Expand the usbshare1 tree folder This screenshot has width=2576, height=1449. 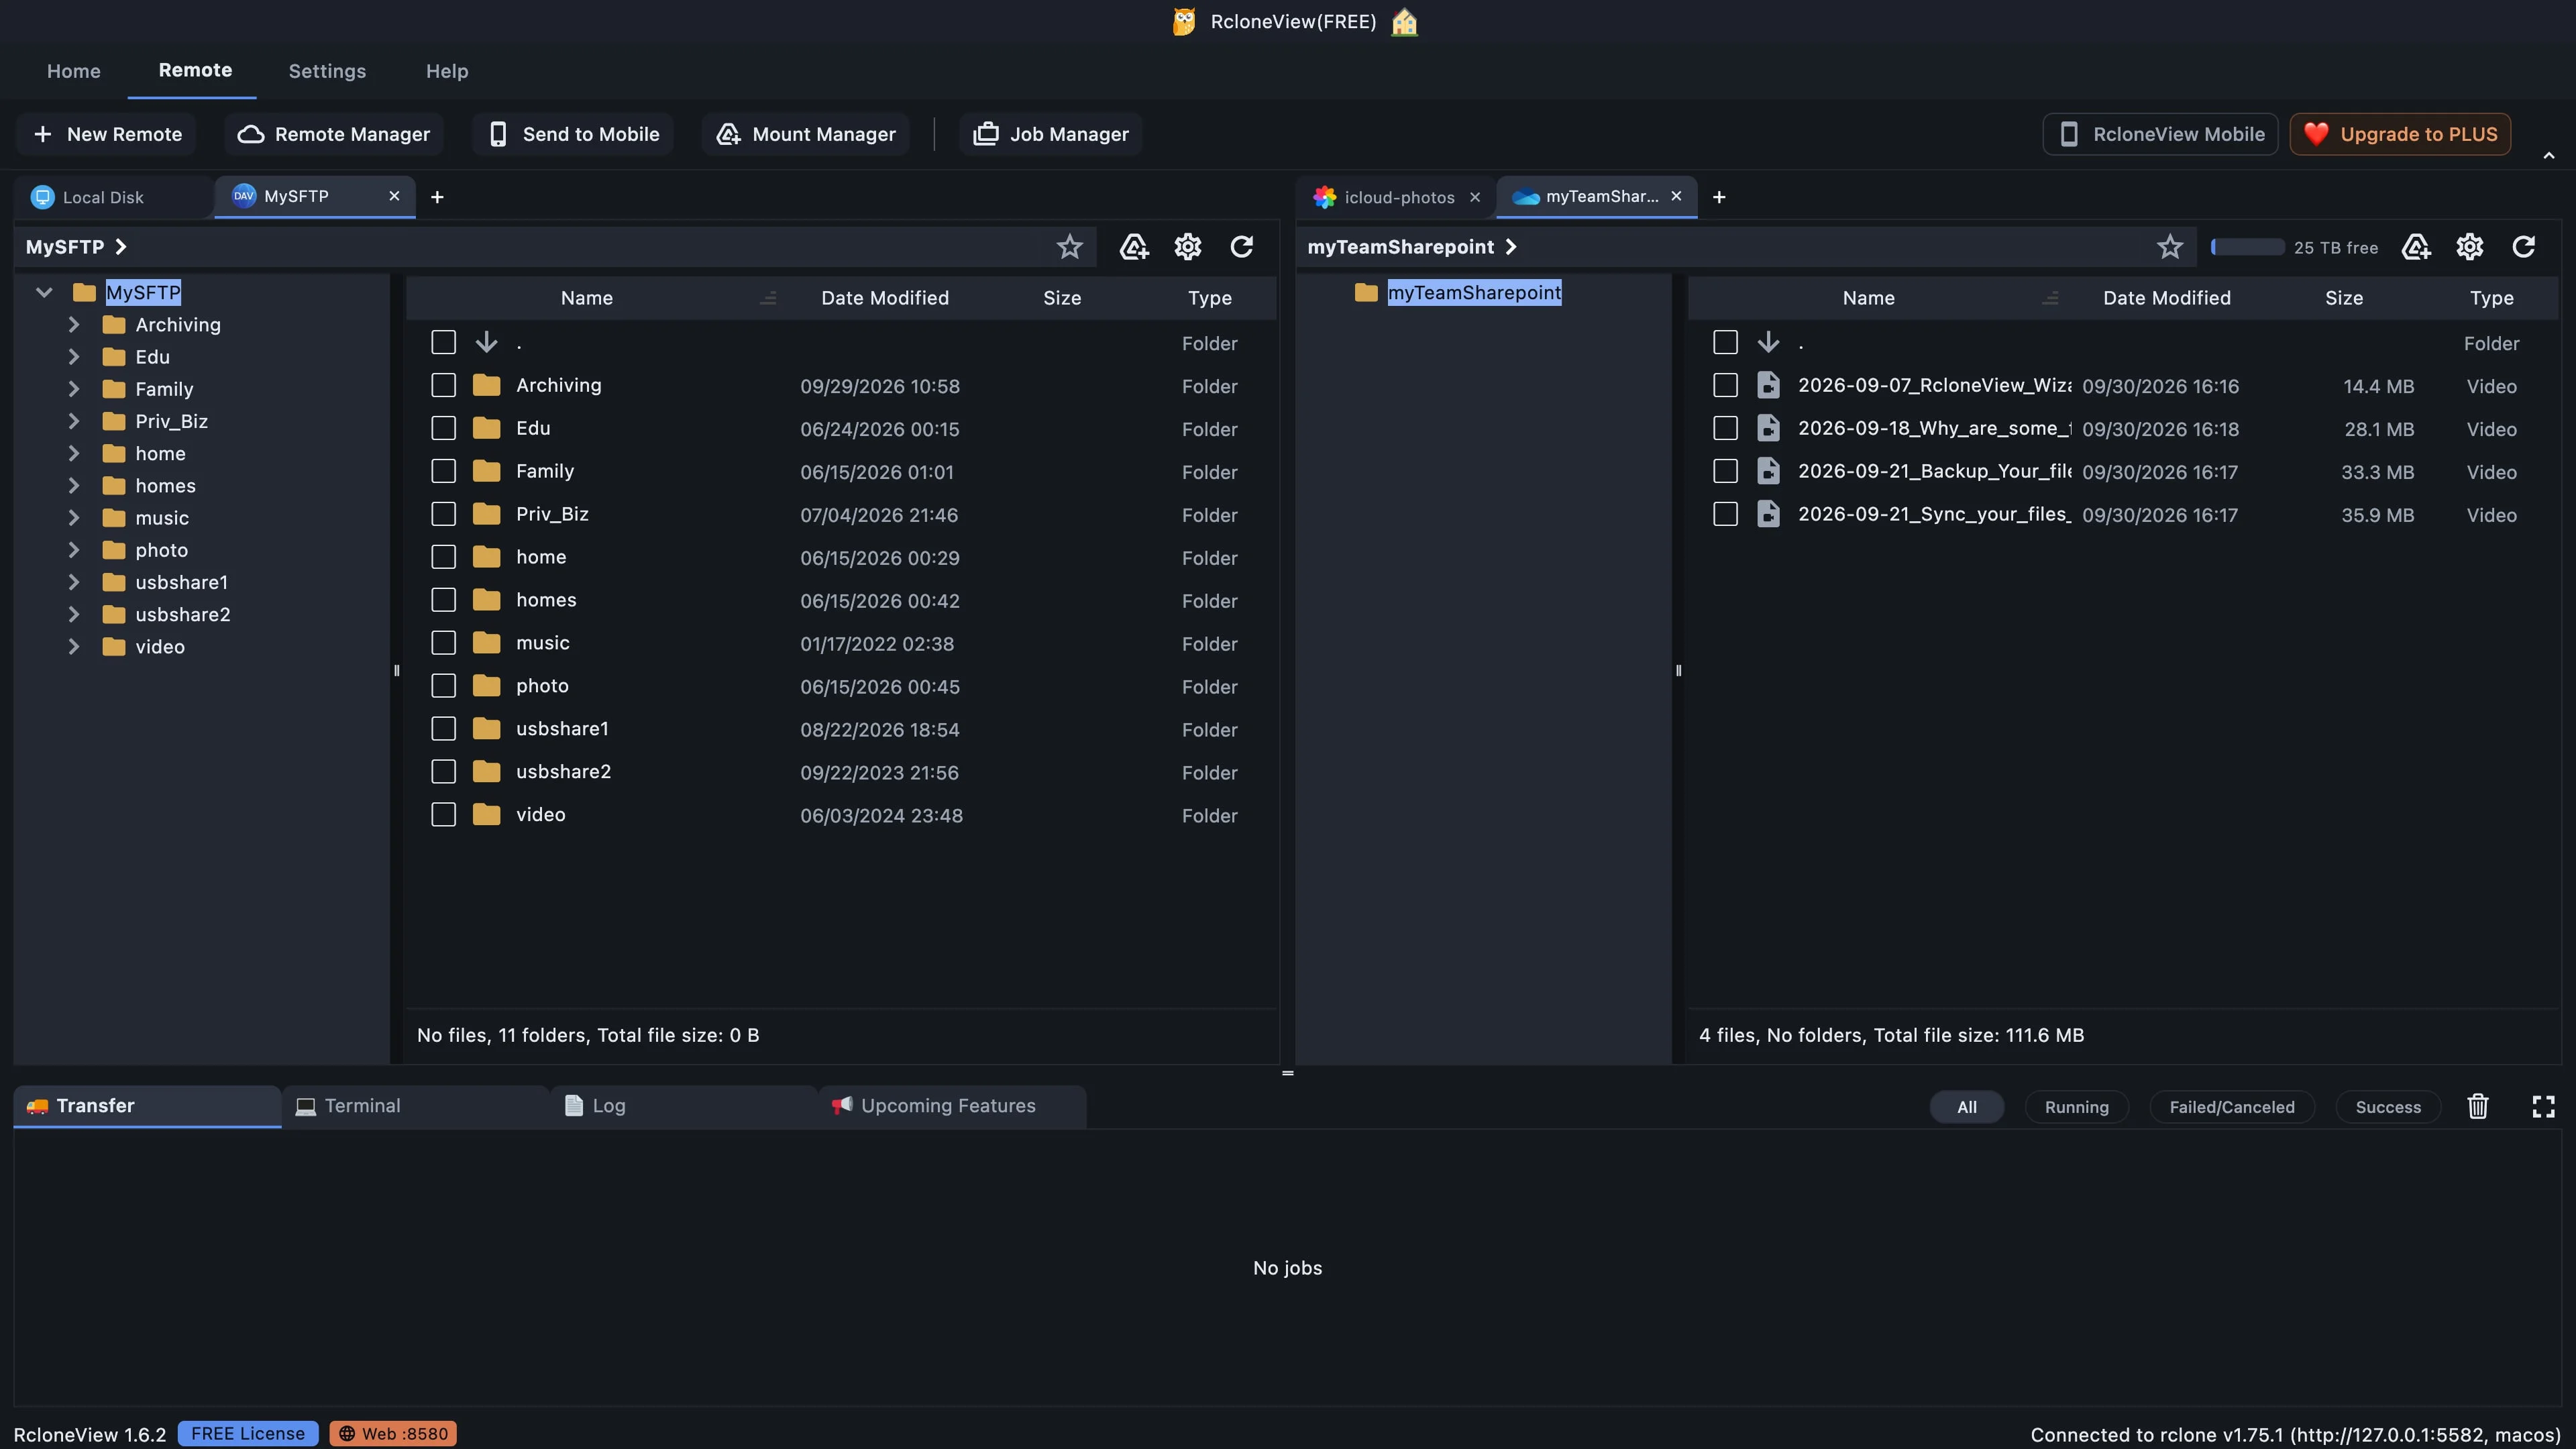tap(73, 582)
